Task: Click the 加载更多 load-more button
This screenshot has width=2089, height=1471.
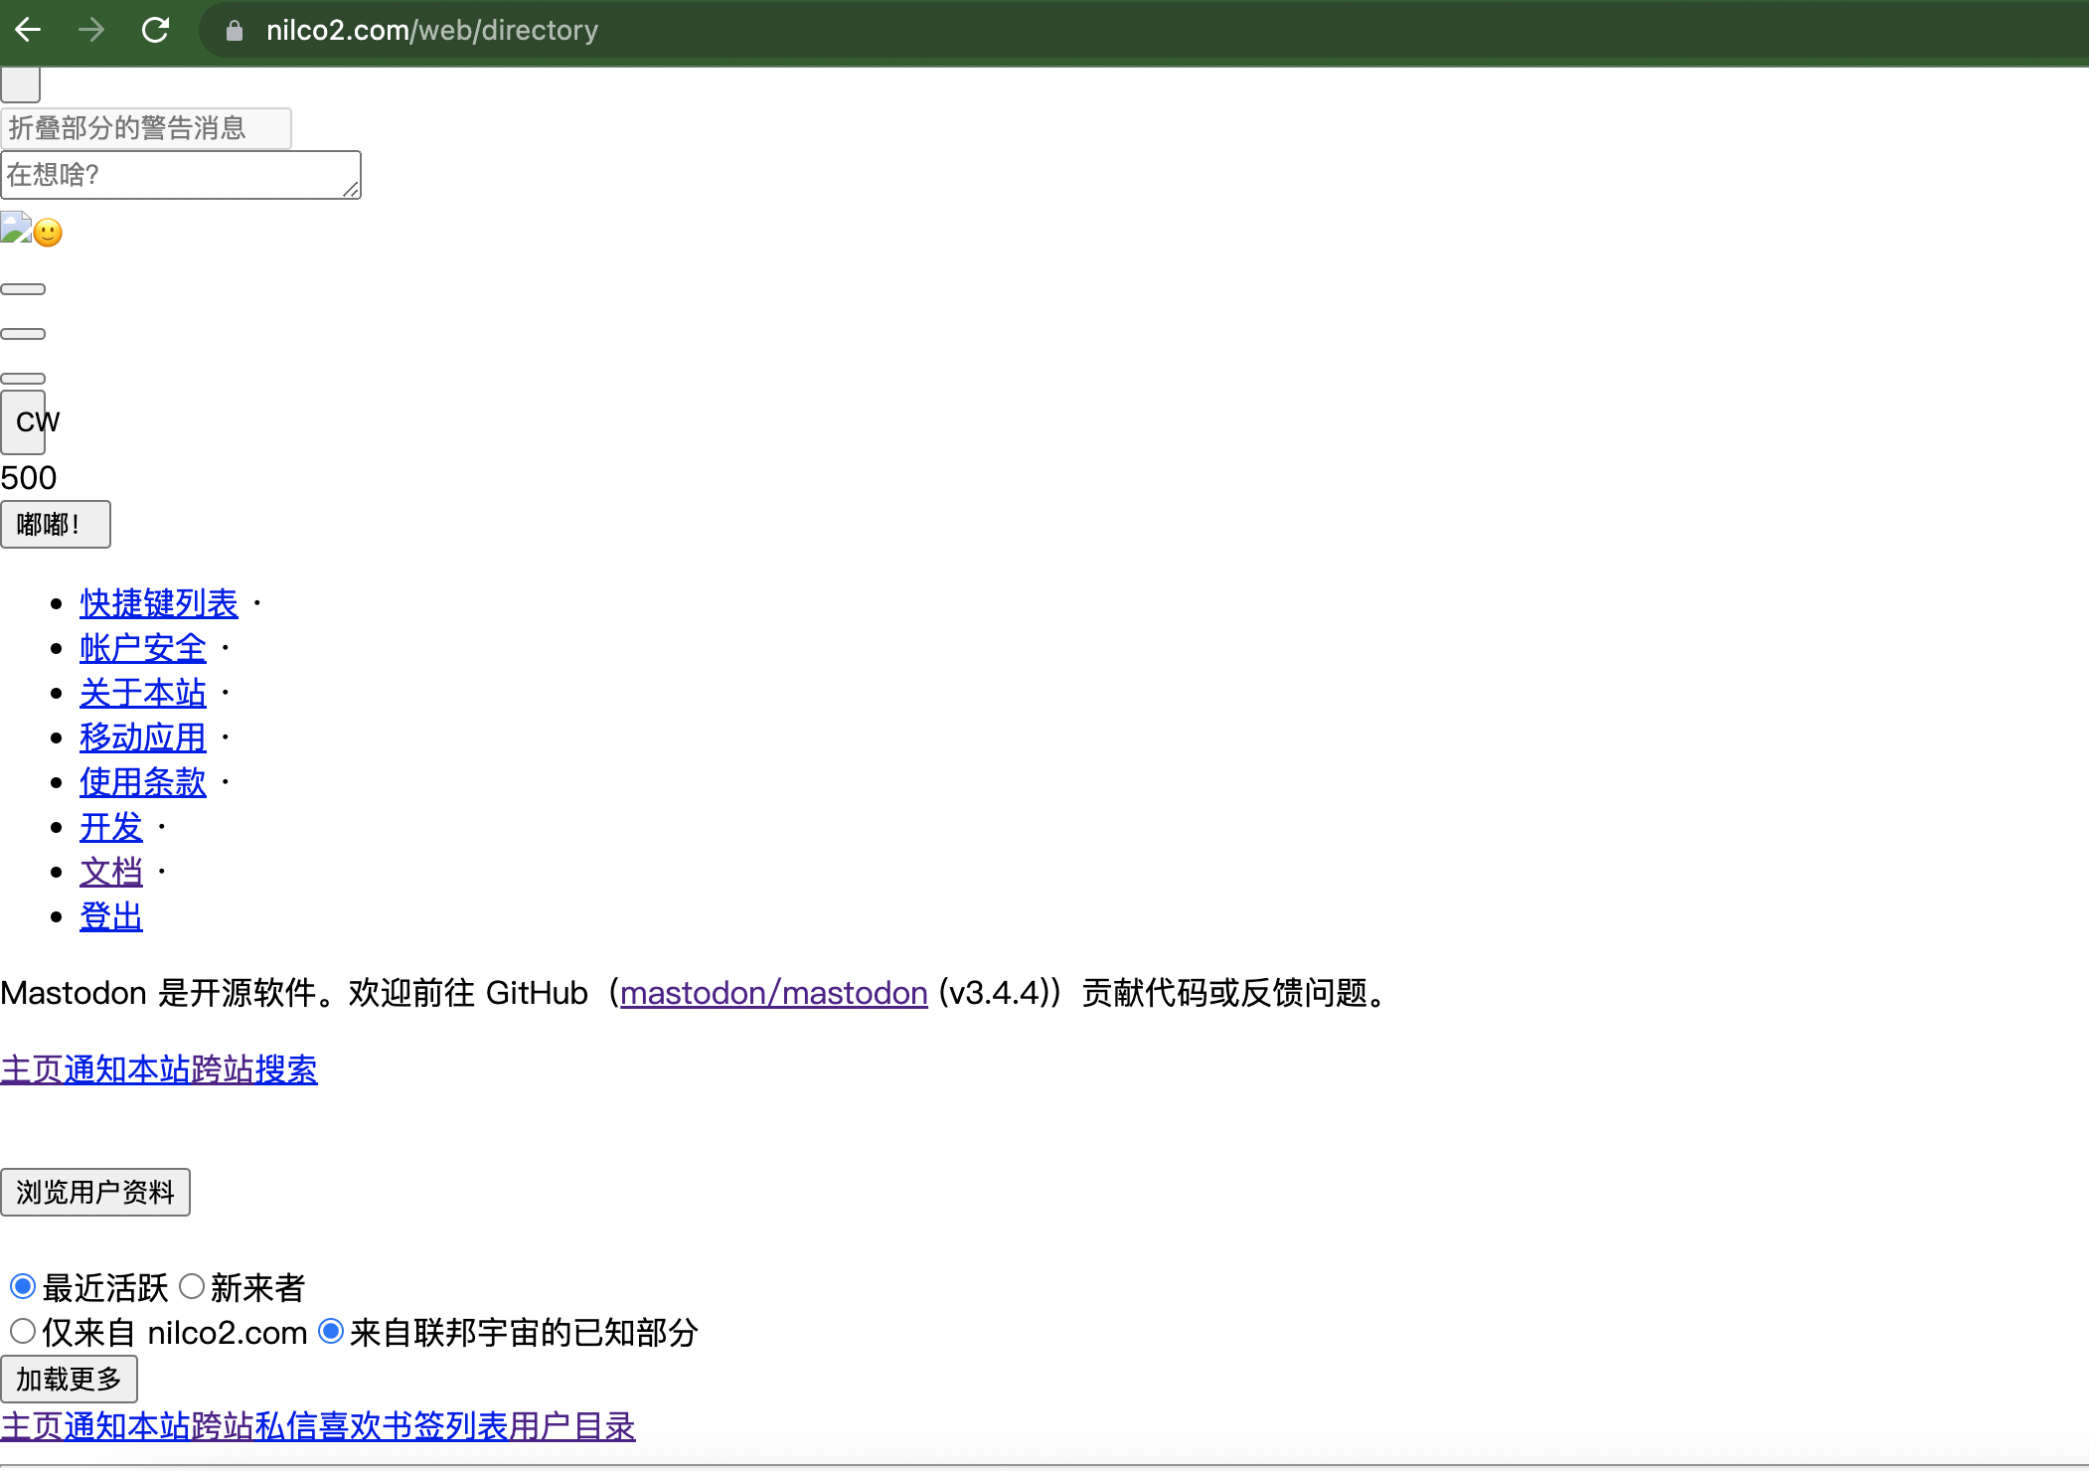Action: [x=69, y=1379]
